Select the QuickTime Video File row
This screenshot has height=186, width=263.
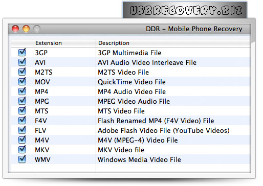[131, 82]
